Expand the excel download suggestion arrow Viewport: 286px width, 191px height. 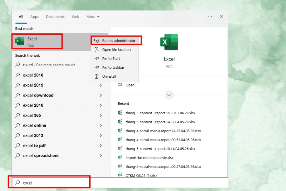tap(101, 95)
